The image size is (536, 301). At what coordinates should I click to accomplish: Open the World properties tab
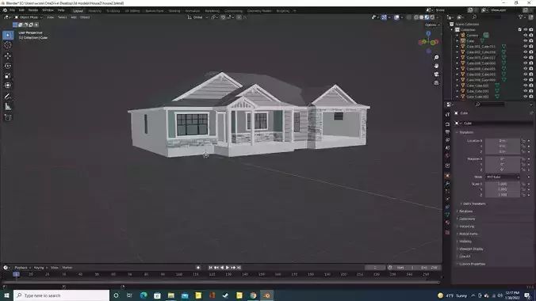[447, 155]
